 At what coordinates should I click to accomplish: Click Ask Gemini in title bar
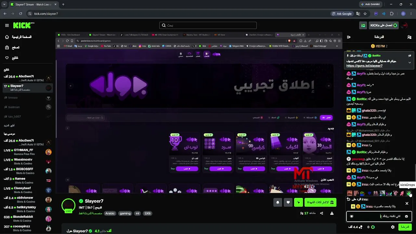(370, 4)
